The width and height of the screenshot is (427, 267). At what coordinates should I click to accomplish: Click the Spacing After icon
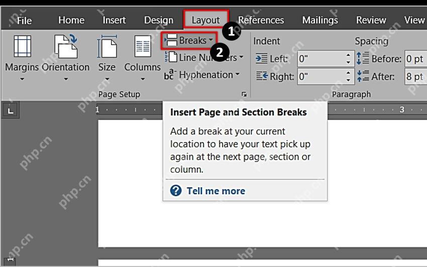[363, 76]
